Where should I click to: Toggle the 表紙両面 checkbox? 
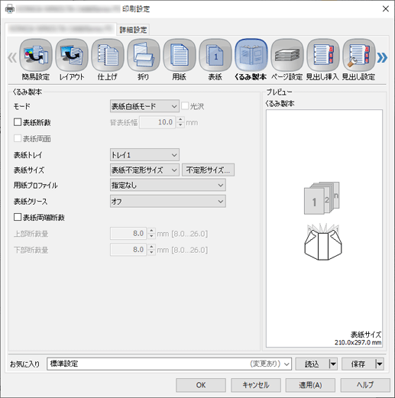pos(18,138)
